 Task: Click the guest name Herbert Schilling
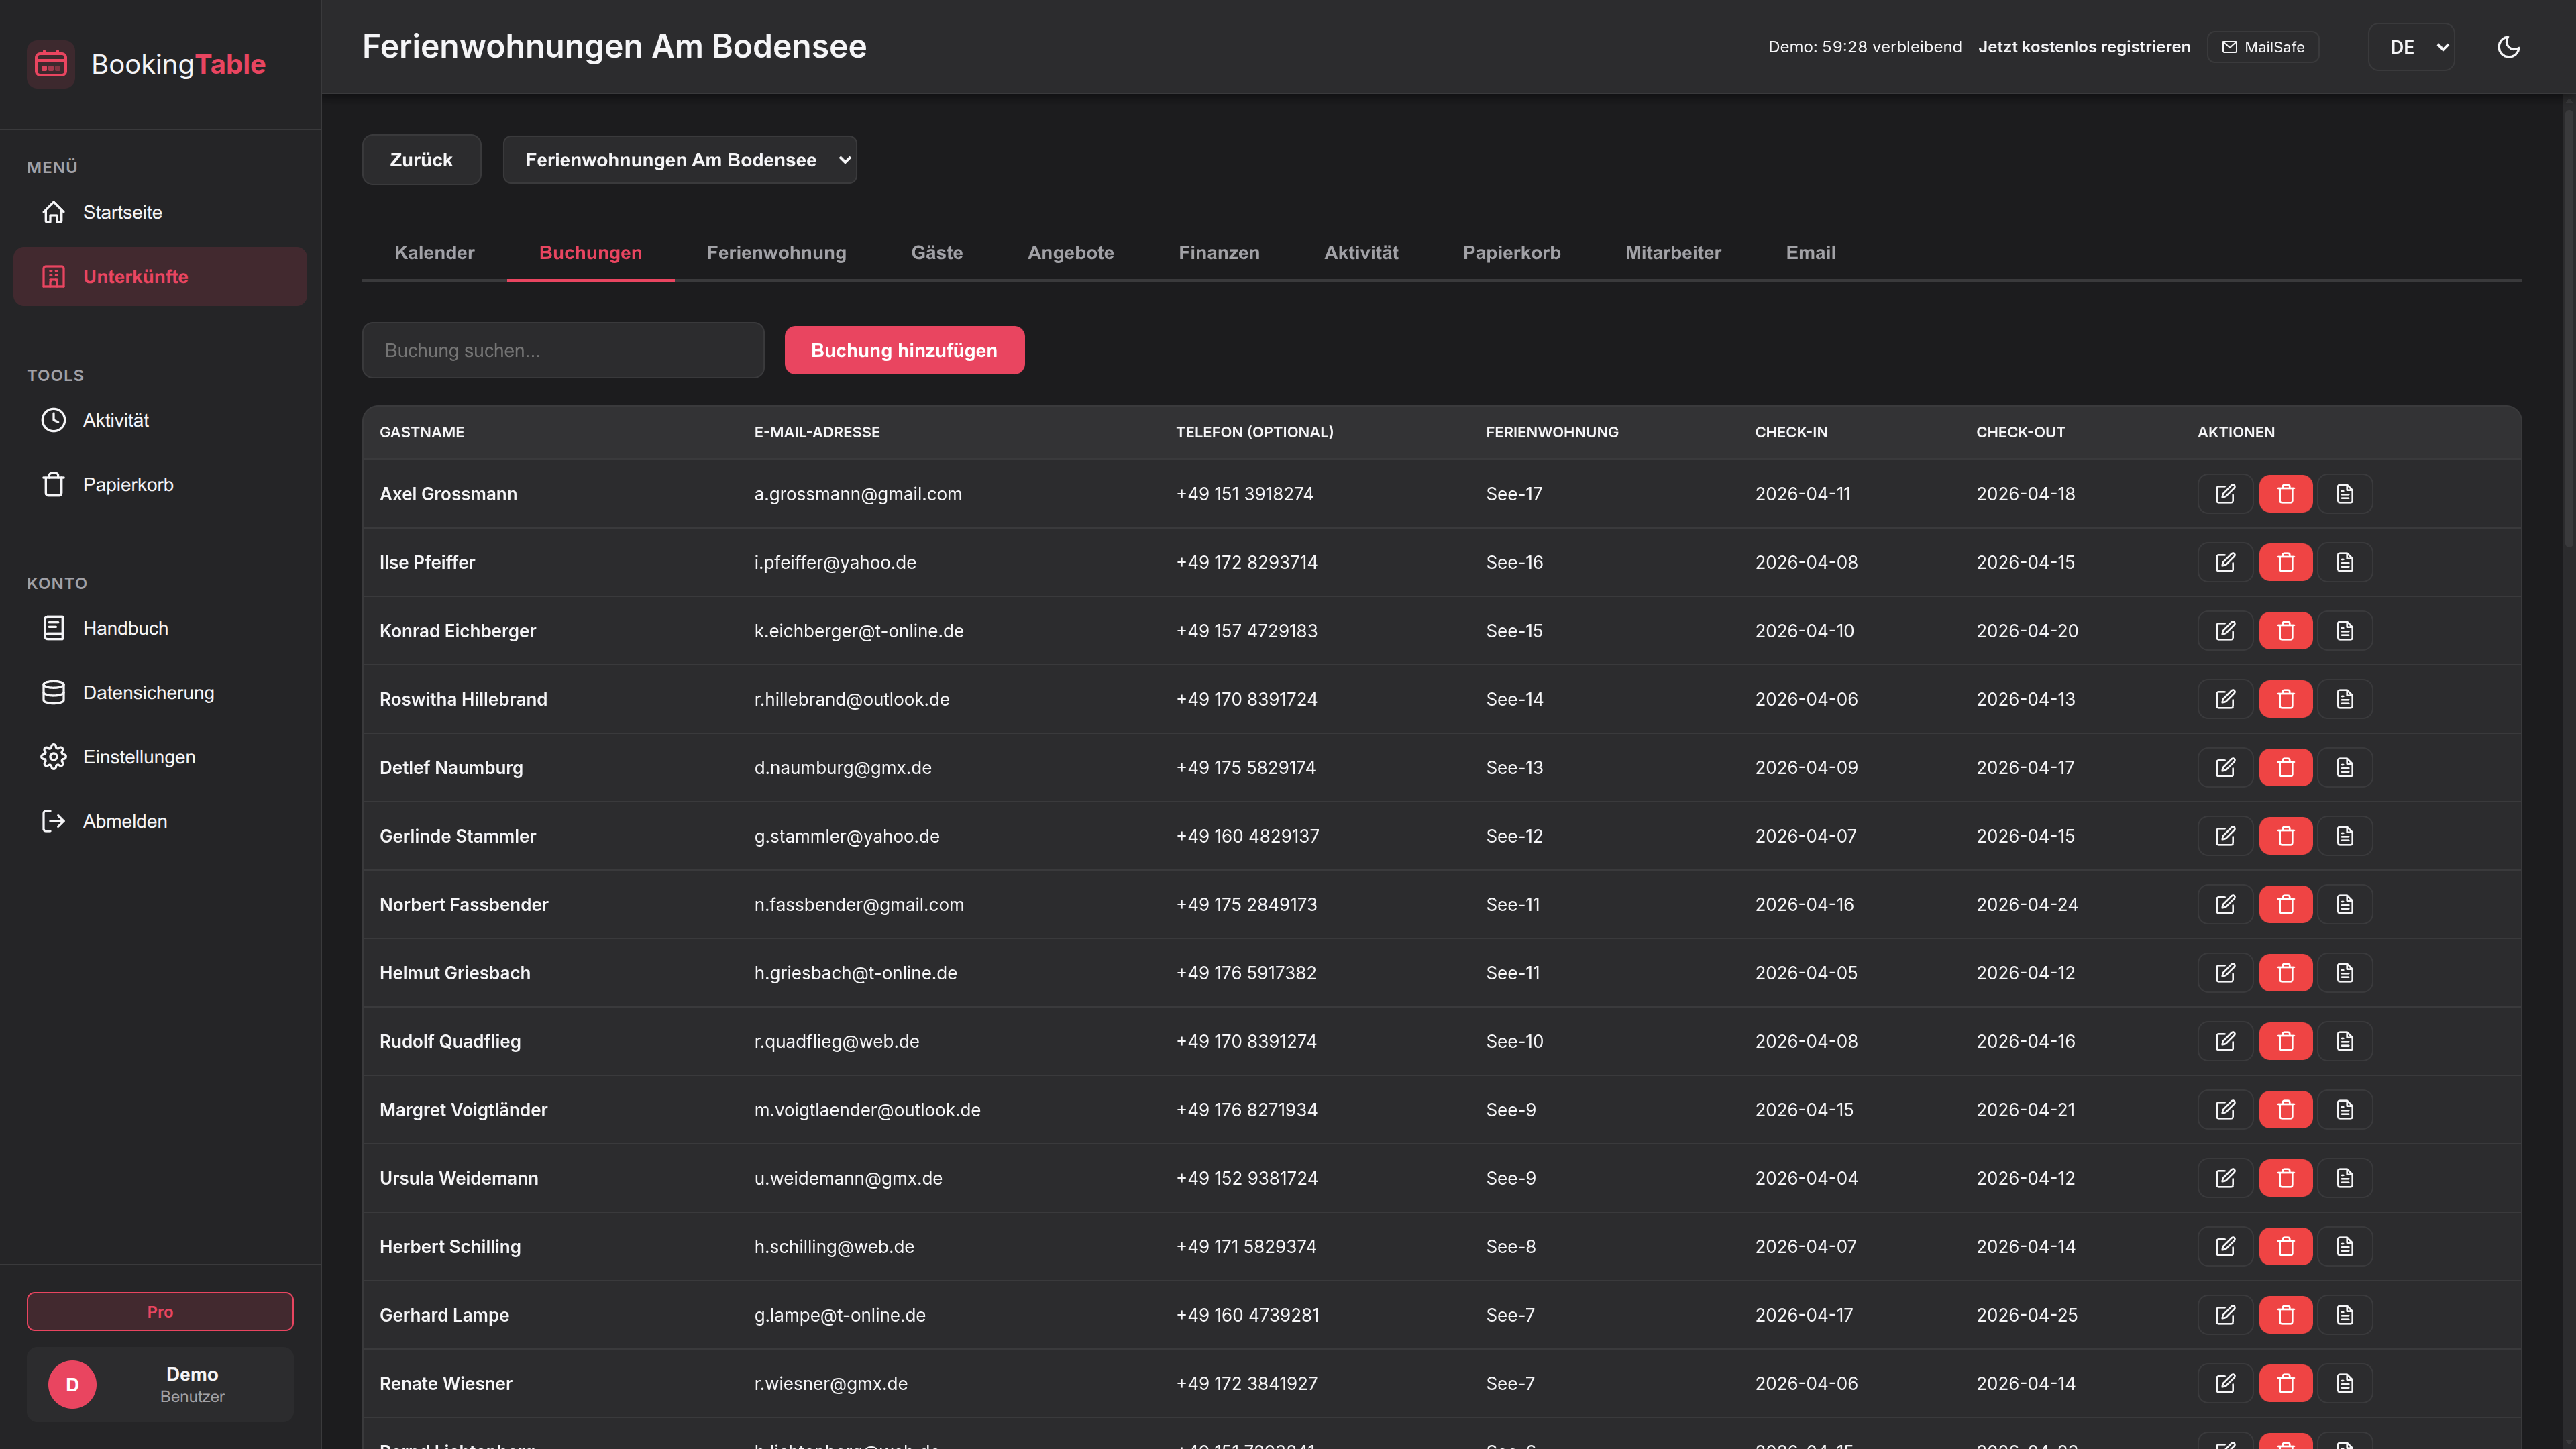pyautogui.click(x=450, y=1247)
